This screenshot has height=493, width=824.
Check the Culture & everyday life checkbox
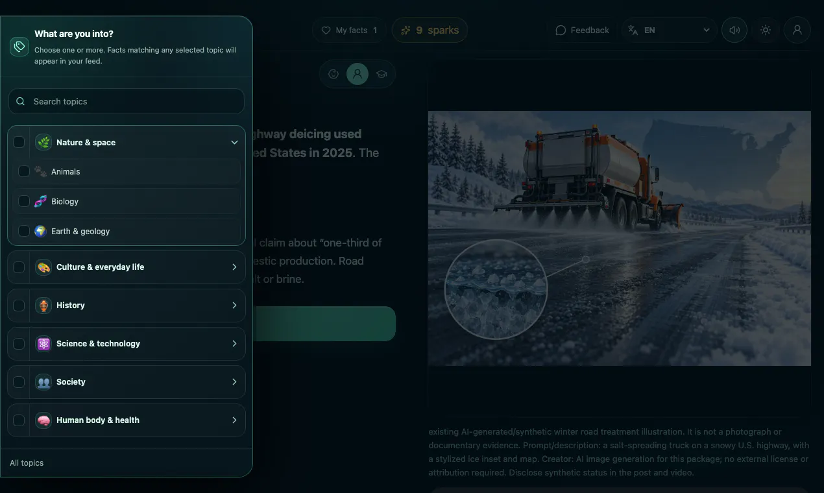[x=19, y=267]
